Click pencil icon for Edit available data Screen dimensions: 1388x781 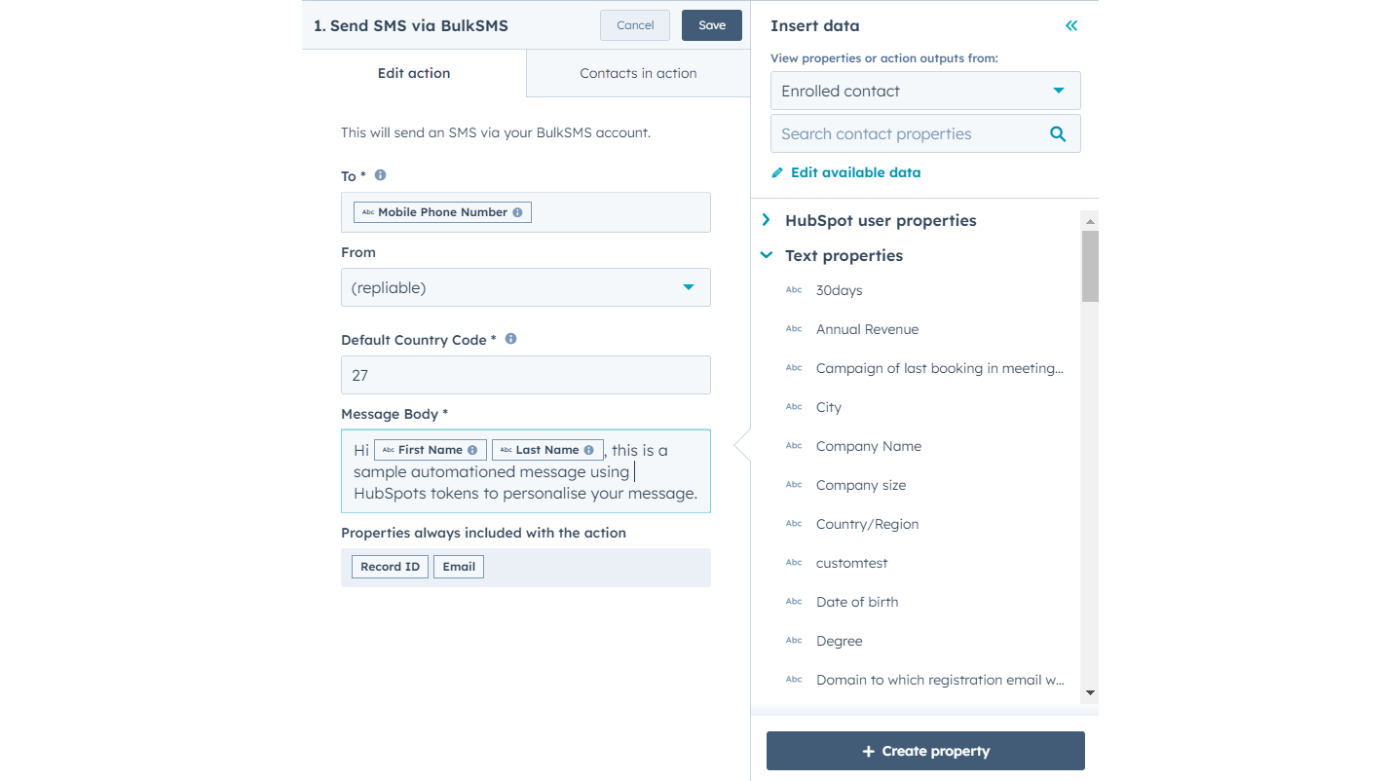(x=777, y=173)
